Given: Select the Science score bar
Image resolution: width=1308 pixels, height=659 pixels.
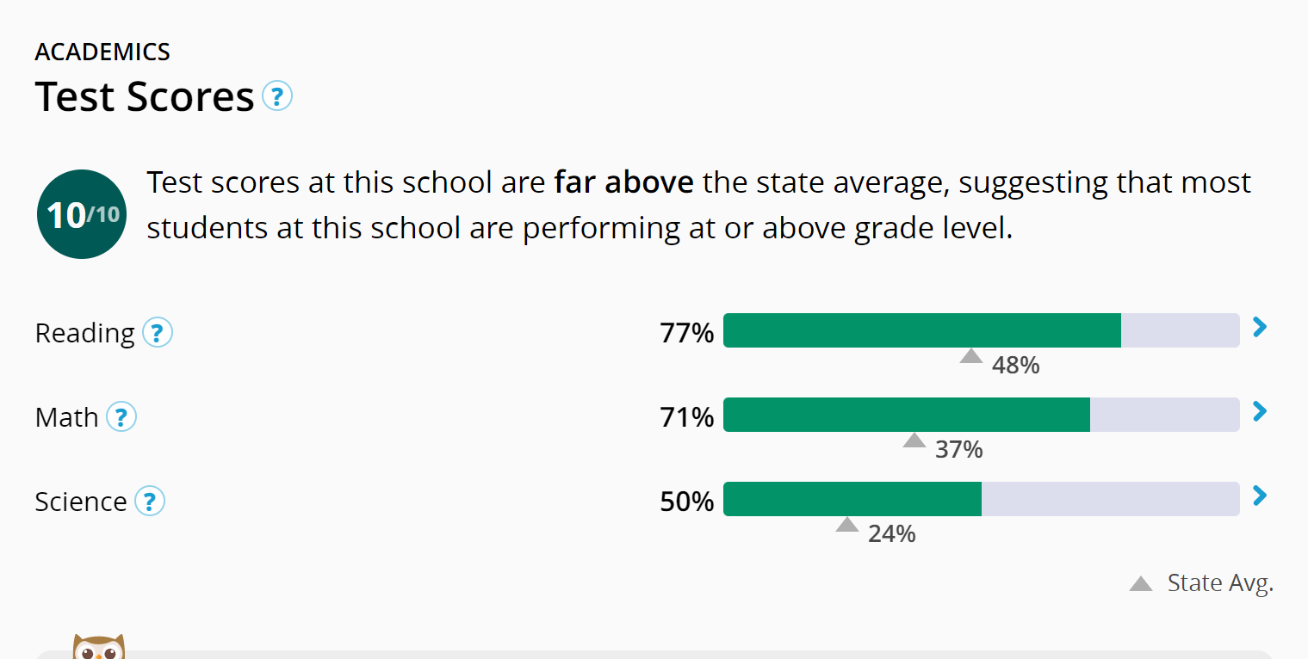Looking at the screenshot, I should tap(852, 499).
